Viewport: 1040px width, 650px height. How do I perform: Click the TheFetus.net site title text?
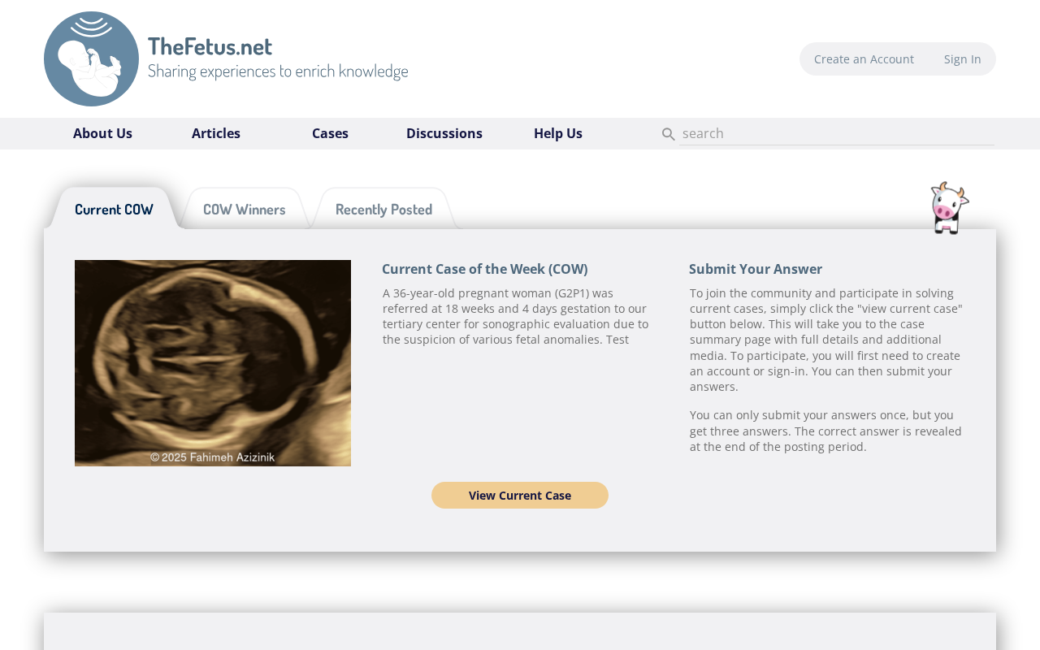coord(210,46)
